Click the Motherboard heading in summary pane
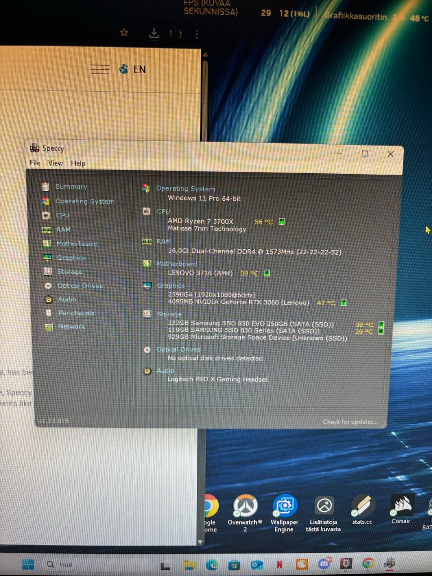Viewport: 432px width, 576px height. tap(176, 264)
